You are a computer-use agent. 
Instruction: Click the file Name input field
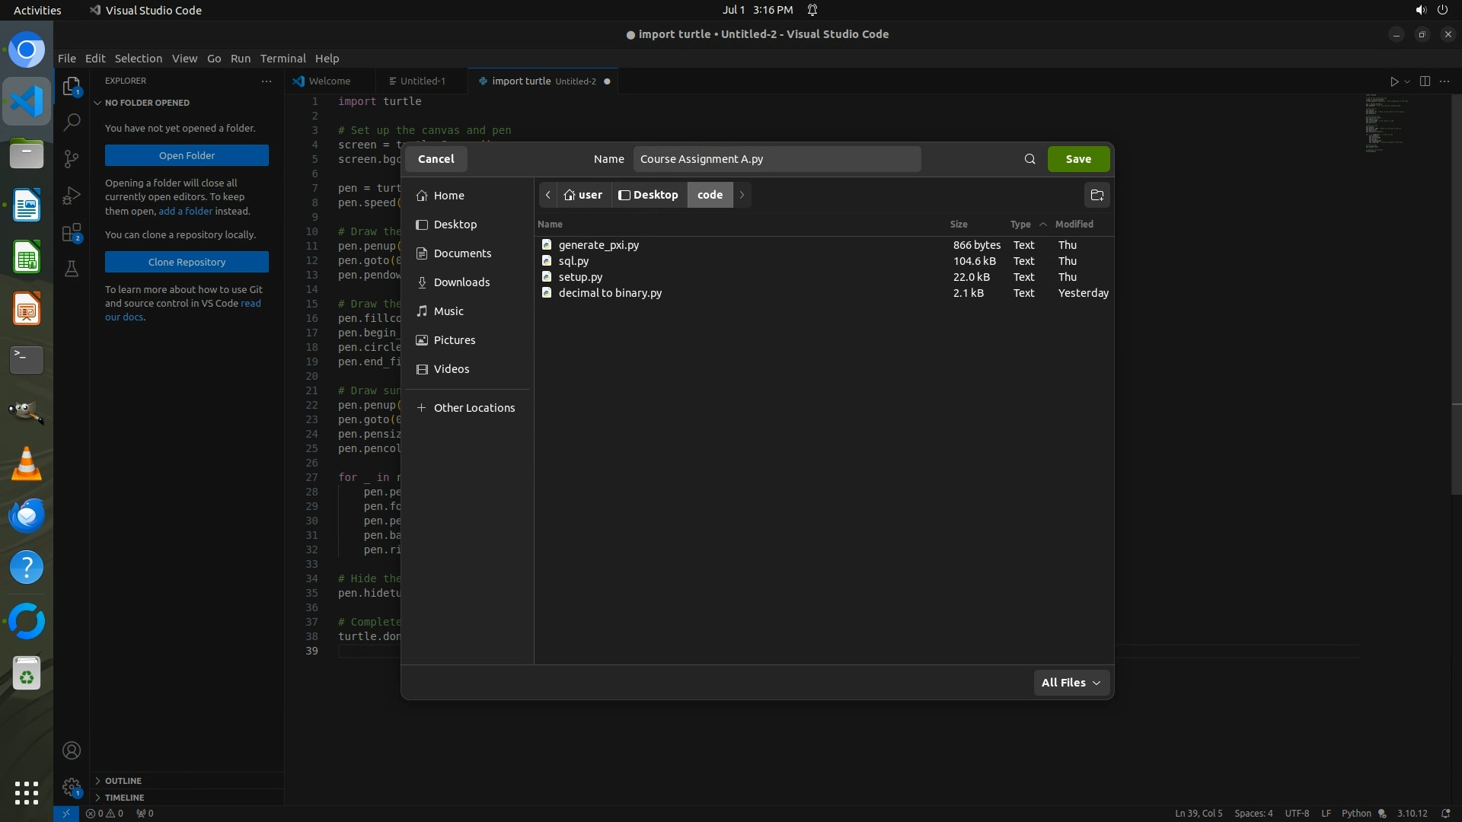tap(777, 159)
